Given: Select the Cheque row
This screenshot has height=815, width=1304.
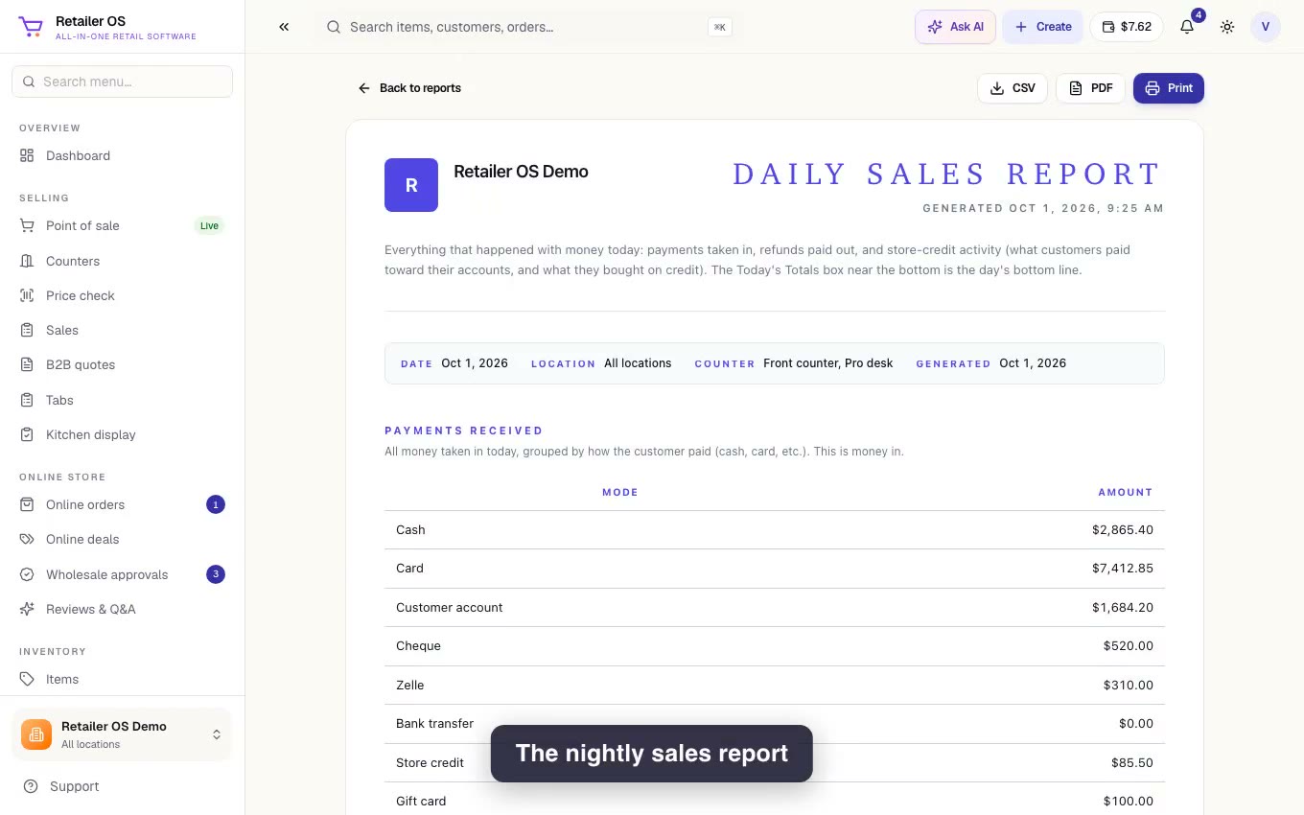Looking at the screenshot, I should click(775, 645).
